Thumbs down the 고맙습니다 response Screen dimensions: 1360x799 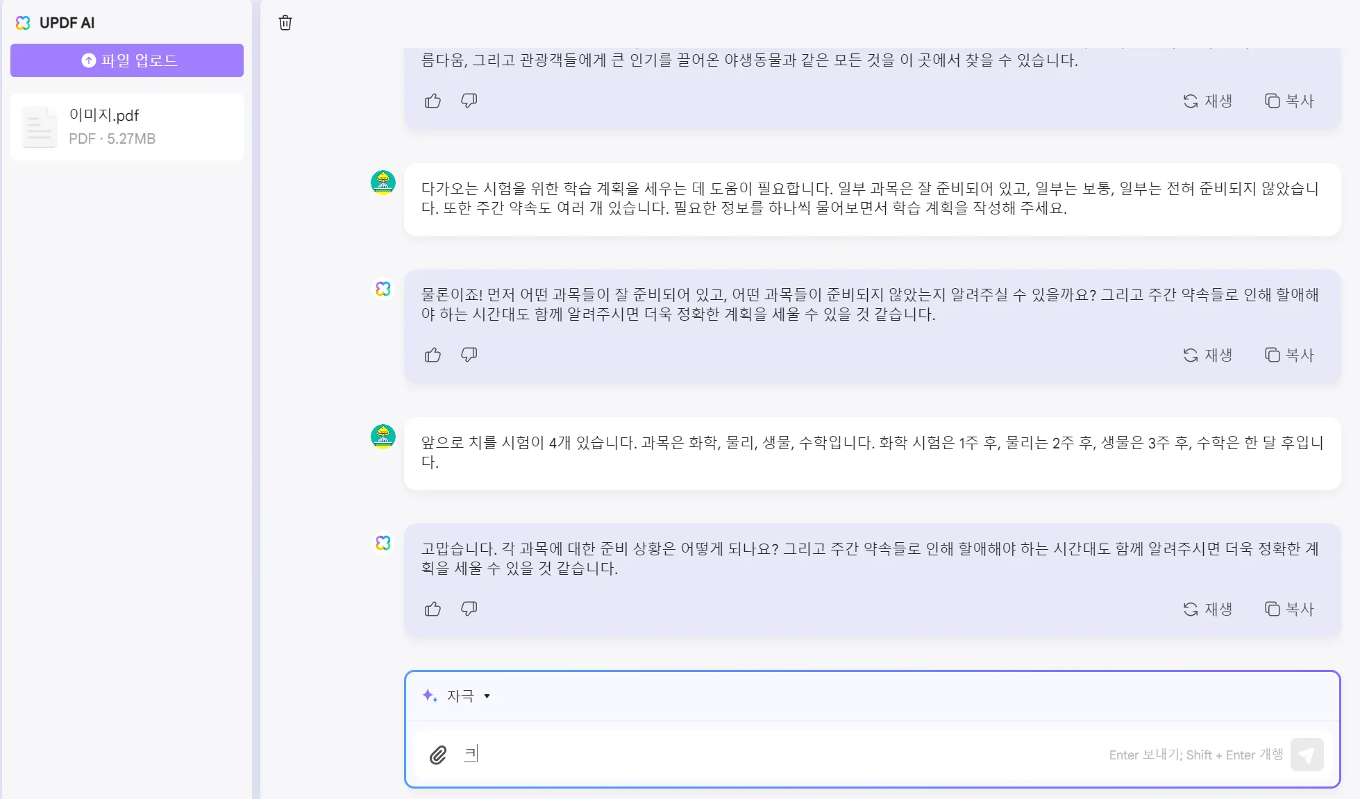(469, 609)
